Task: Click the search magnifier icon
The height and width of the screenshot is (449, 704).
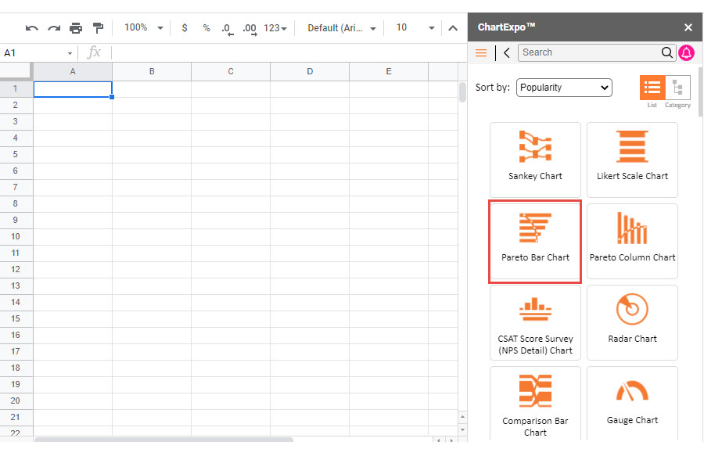Action: point(667,52)
